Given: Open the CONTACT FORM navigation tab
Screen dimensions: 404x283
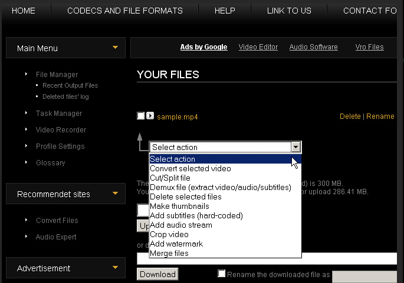Looking at the screenshot, I should pyautogui.click(x=370, y=11).
